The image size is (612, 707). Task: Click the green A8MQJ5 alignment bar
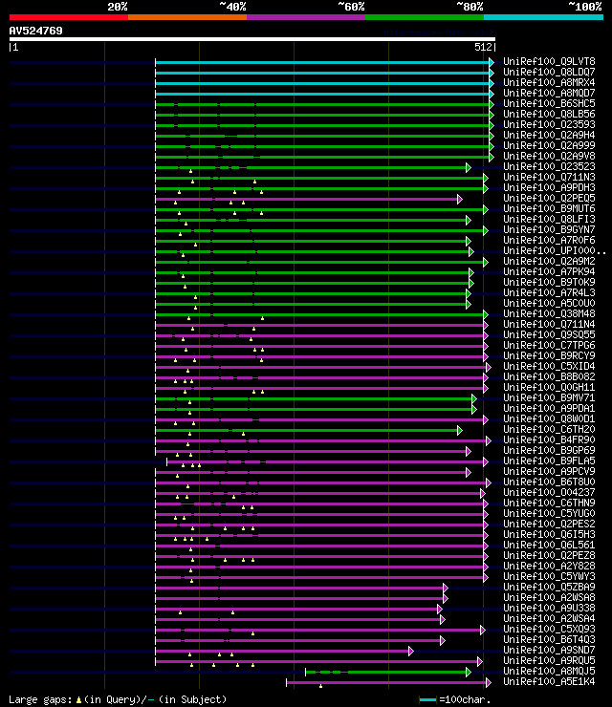pos(386,673)
